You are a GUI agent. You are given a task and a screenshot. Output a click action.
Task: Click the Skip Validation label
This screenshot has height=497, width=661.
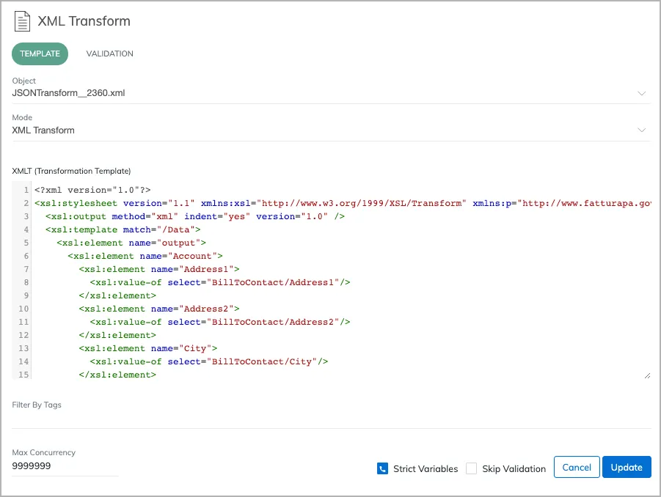click(x=514, y=469)
